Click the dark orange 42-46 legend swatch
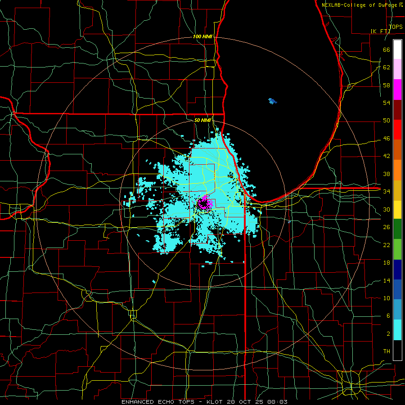Screen dimensions: 405x405 (x=397, y=150)
